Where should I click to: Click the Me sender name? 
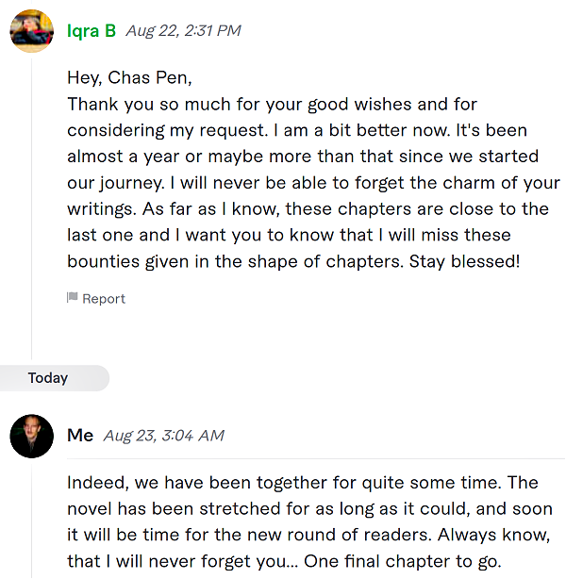80,436
